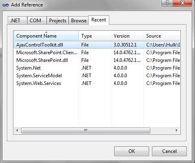Click the Source column header
This screenshot has width=195, height=163.
coord(162,36)
